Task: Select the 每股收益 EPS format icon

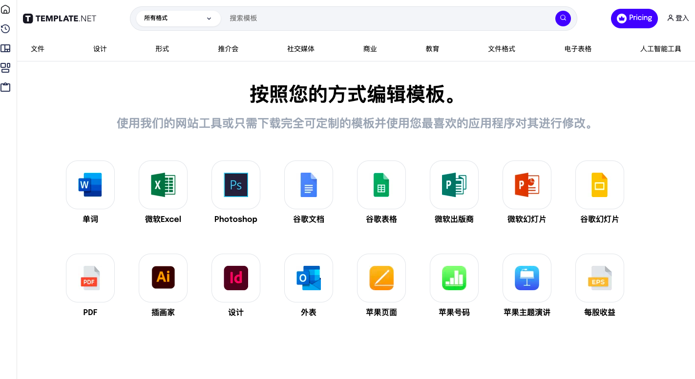Action: pyautogui.click(x=599, y=278)
